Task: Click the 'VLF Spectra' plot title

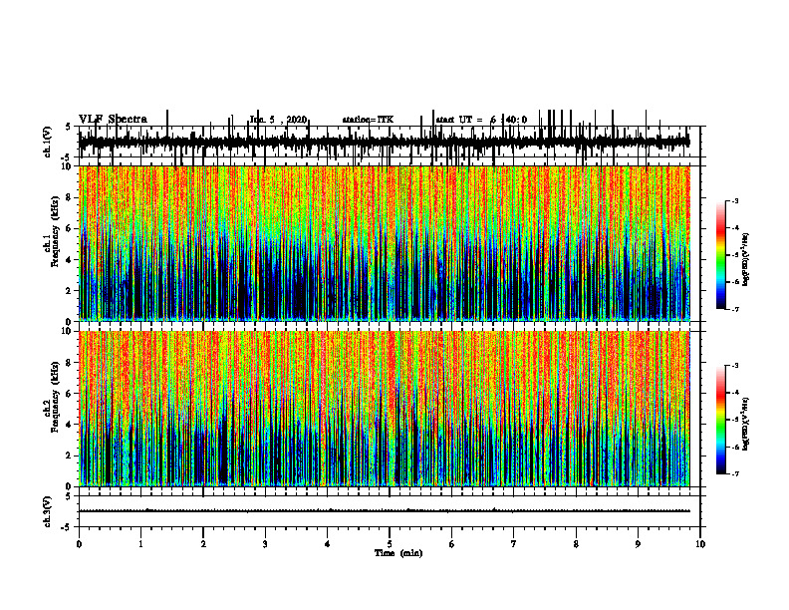Action: pos(113,120)
